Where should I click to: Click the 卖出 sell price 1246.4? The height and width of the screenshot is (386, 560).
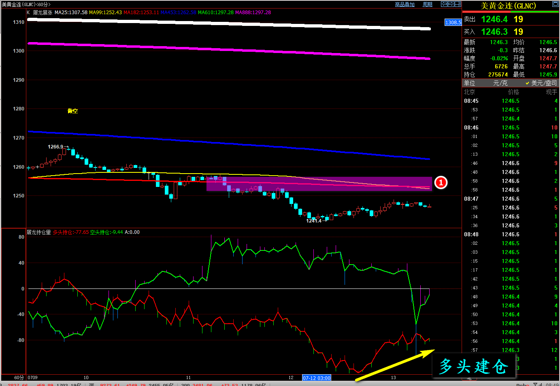pyautogui.click(x=494, y=19)
